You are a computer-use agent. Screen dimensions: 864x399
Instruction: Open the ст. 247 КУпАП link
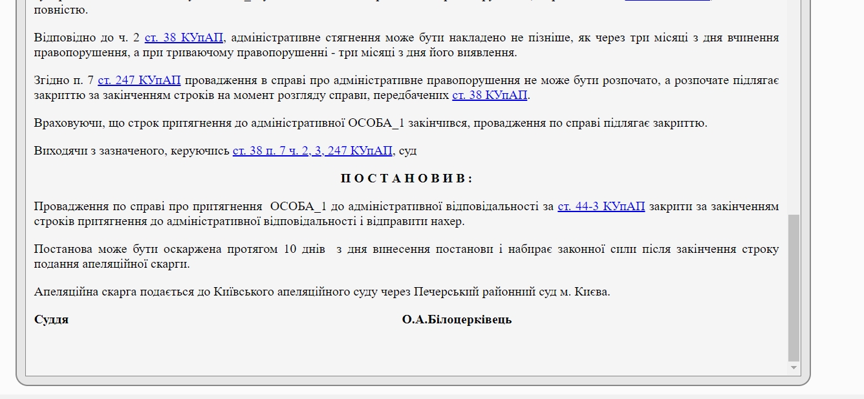[139, 80]
